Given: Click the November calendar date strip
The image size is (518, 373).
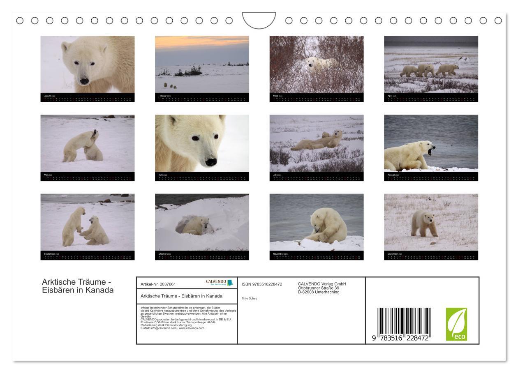Looking at the screenshot, I should point(317,256).
